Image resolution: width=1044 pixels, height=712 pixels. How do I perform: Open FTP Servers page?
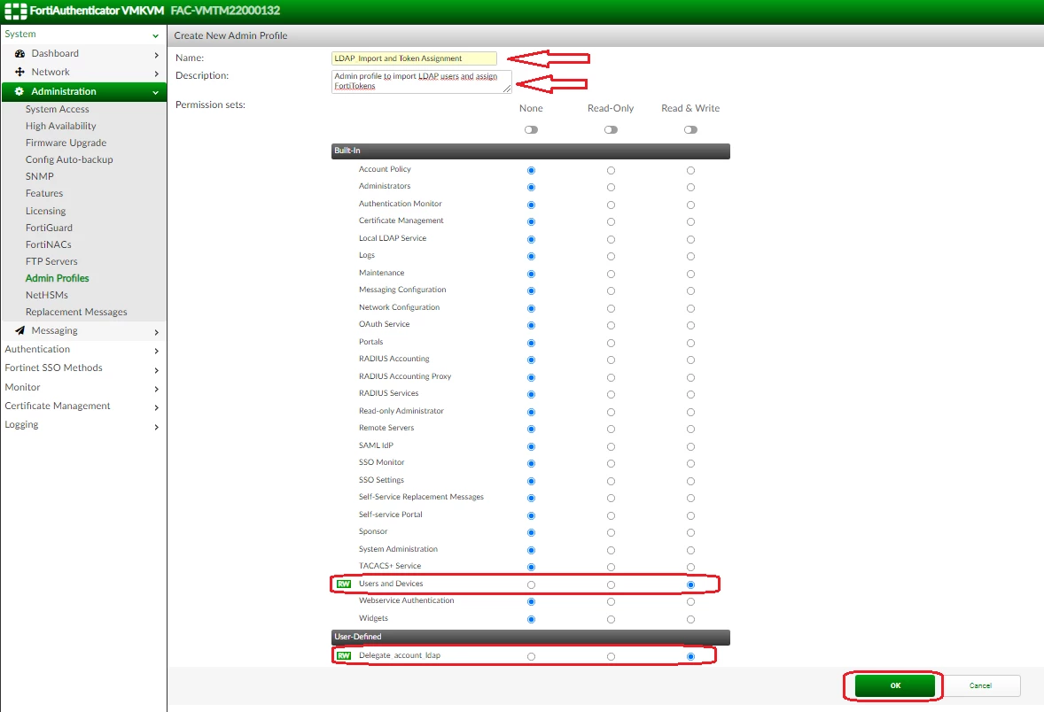(51, 261)
